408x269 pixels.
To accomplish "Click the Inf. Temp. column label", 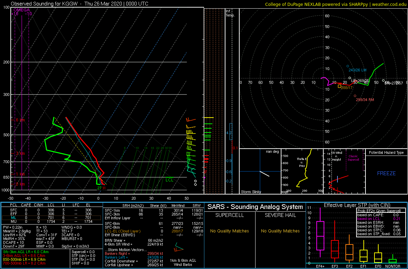I will [230, 13].
